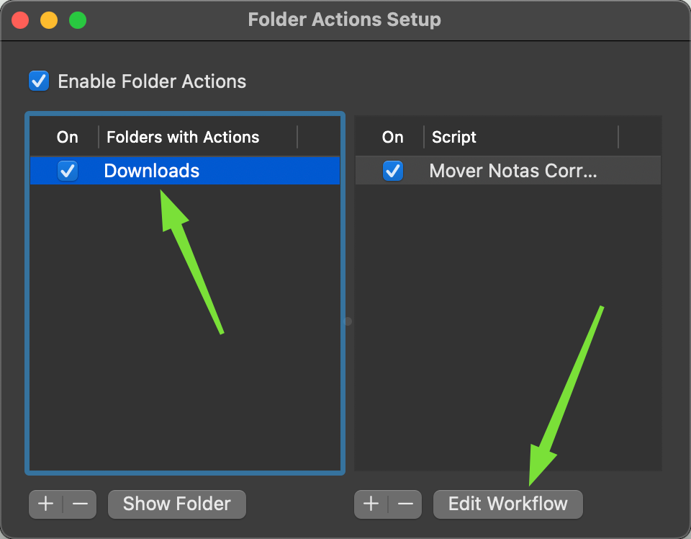Select the Downloads row in the folders list

tap(185, 171)
